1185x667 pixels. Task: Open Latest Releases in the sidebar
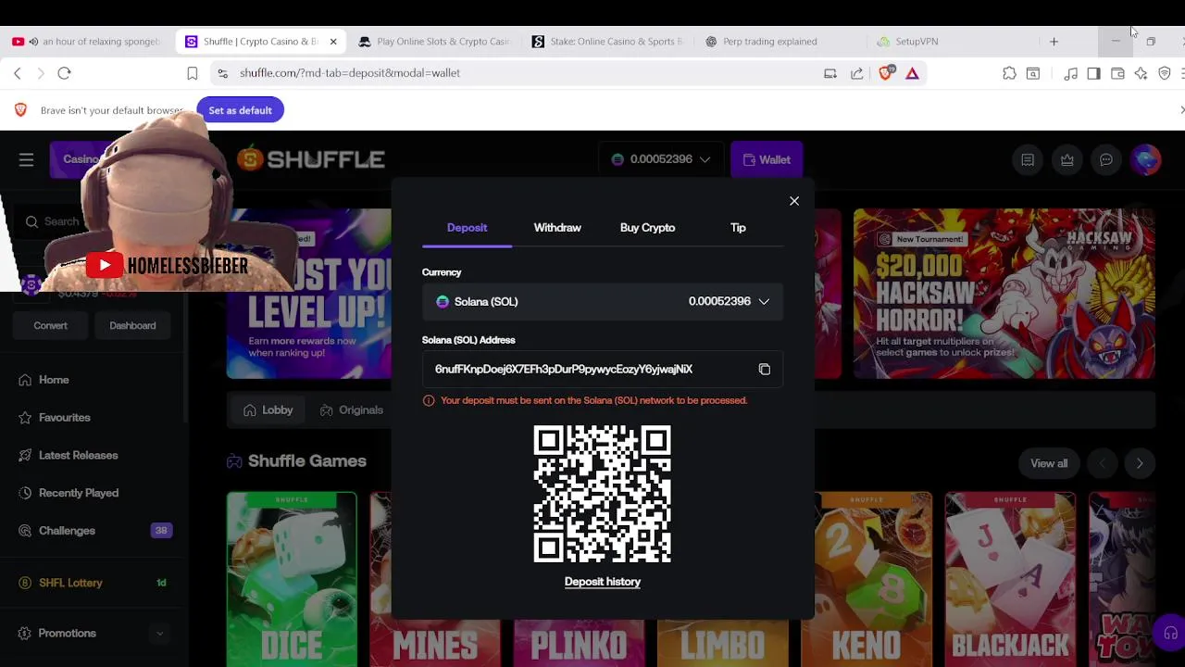[78, 456]
